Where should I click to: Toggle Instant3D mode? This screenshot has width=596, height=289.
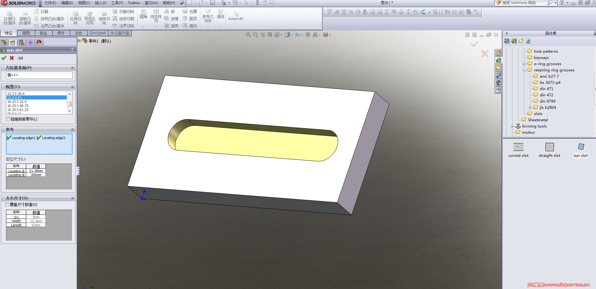click(236, 16)
